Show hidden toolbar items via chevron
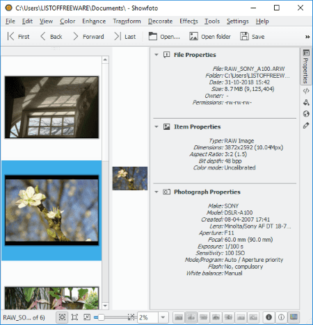The image size is (313, 325). (x=307, y=37)
